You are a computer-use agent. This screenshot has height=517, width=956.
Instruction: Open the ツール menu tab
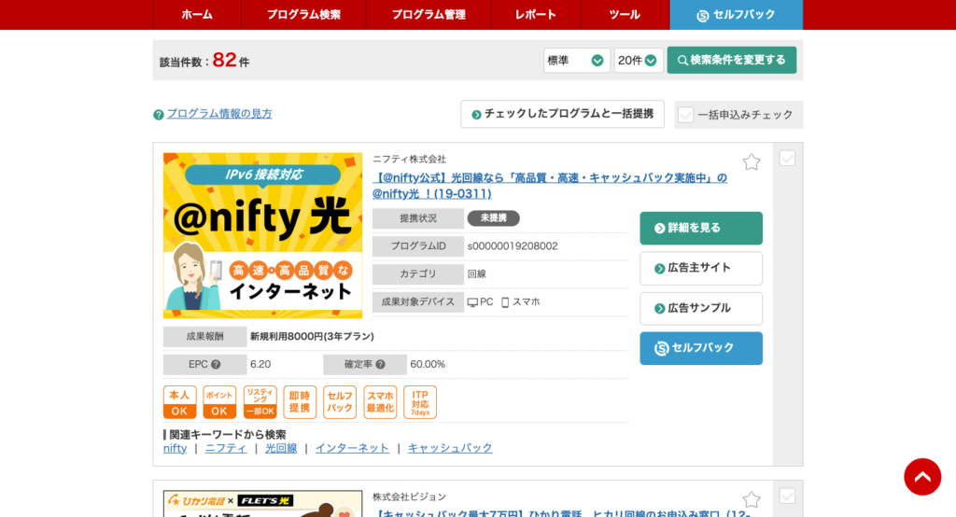tap(625, 15)
